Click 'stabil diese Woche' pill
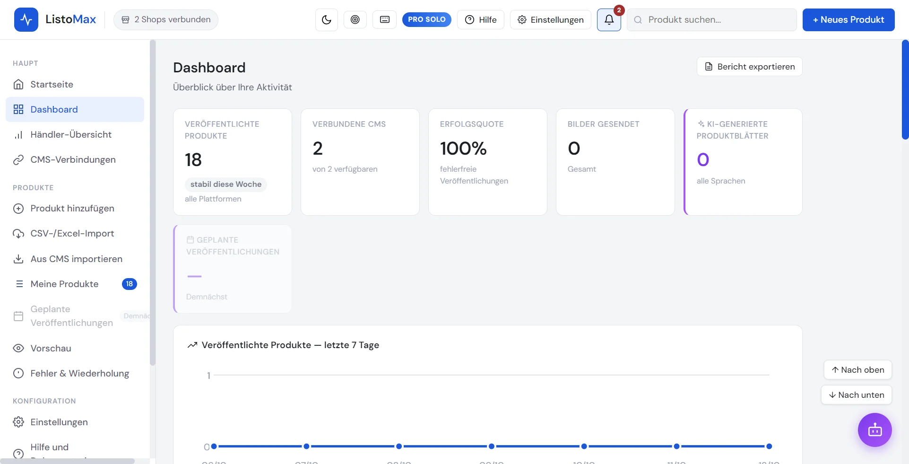This screenshot has width=909, height=464. 226,184
